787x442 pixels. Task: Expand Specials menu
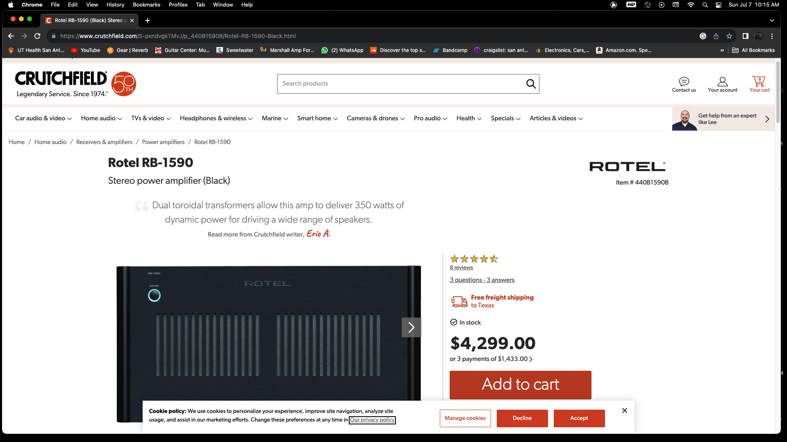[x=506, y=118]
